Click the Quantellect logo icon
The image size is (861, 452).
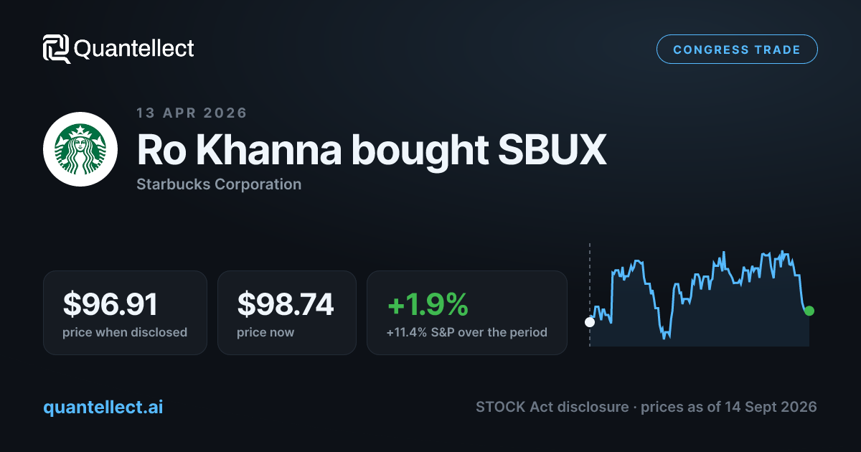(x=57, y=49)
